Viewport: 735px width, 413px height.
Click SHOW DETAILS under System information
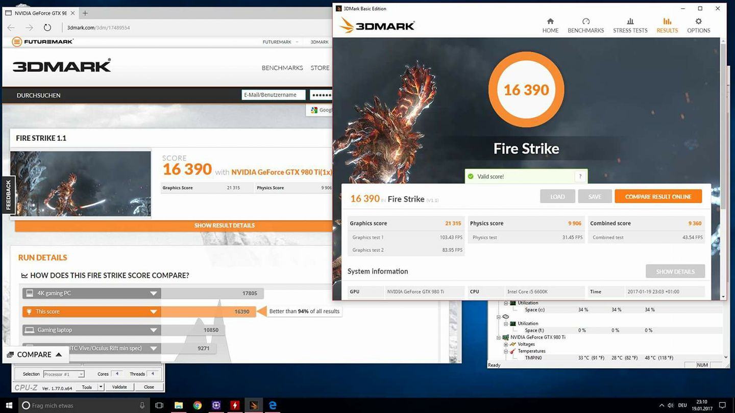pos(675,271)
